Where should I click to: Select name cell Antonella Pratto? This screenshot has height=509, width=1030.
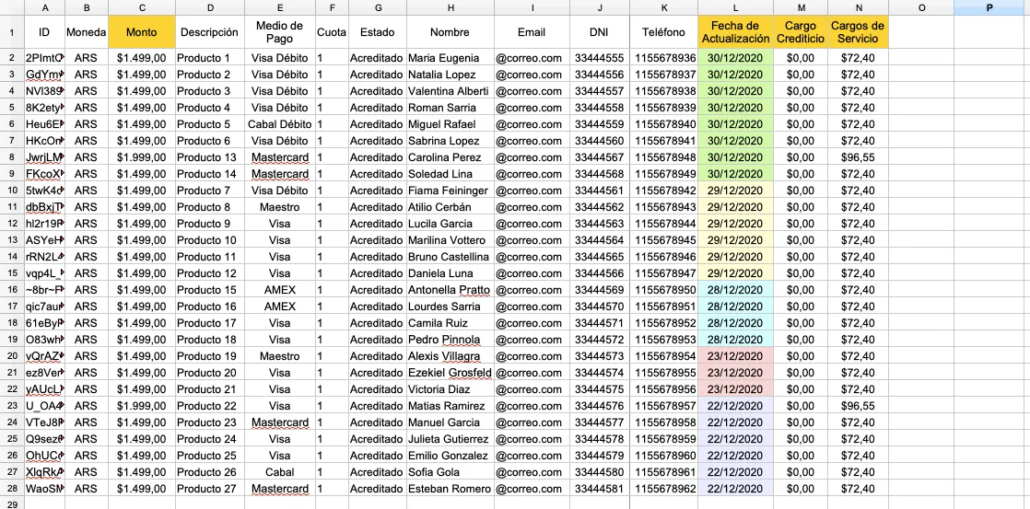(450, 290)
